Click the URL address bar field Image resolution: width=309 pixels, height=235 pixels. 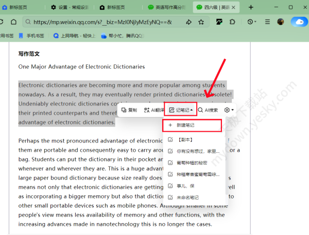pyautogui.click(x=103, y=22)
